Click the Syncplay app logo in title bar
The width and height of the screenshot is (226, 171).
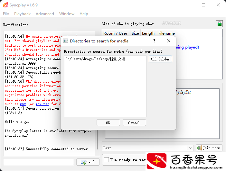[x=5, y=5]
